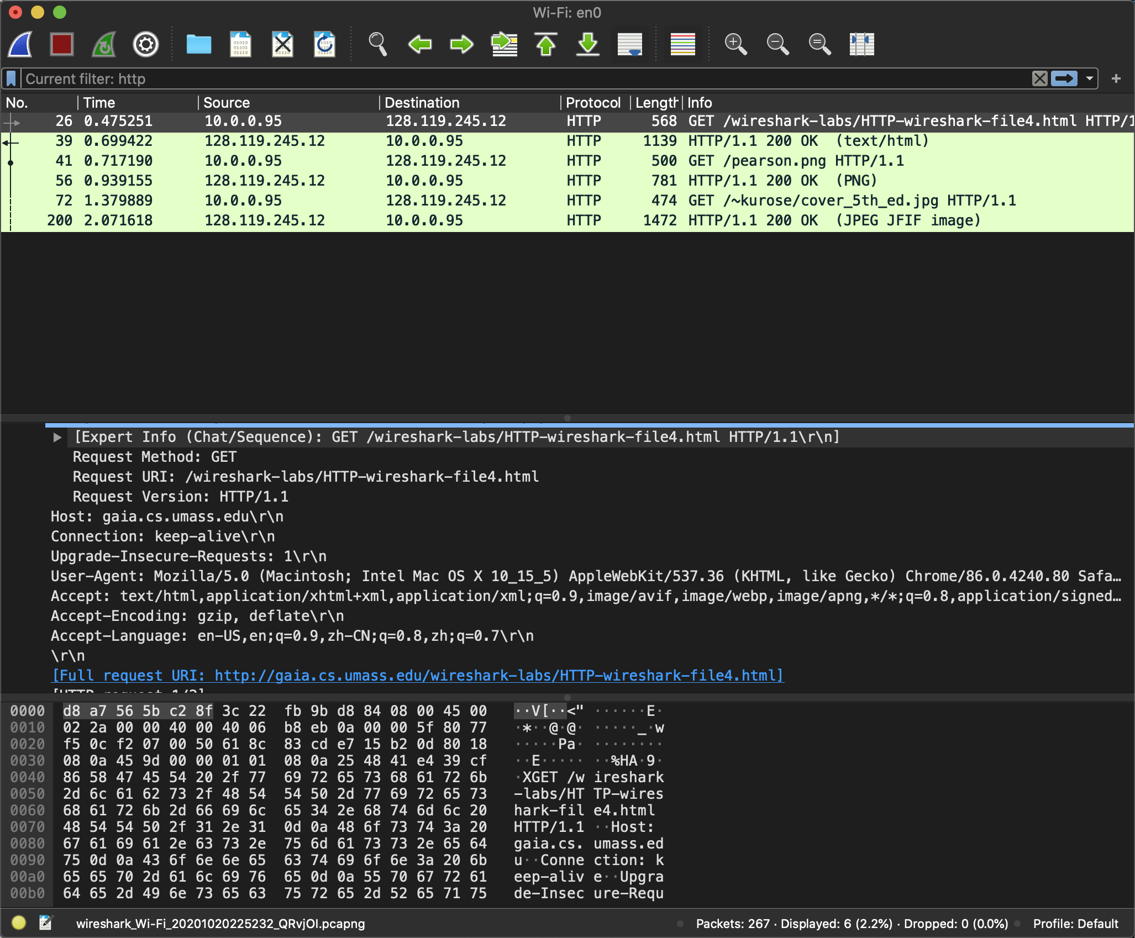Jump to last packet down-arrow icon

tap(588, 44)
